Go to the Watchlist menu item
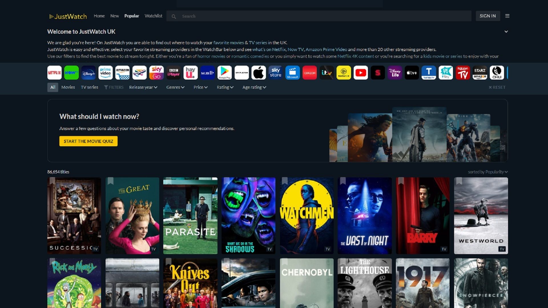The image size is (548, 308). (153, 16)
